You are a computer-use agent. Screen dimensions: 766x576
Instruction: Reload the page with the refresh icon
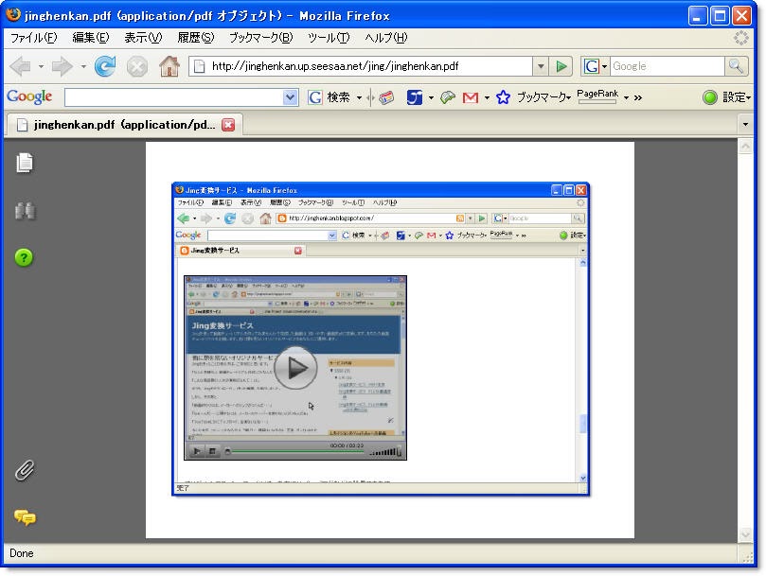105,66
